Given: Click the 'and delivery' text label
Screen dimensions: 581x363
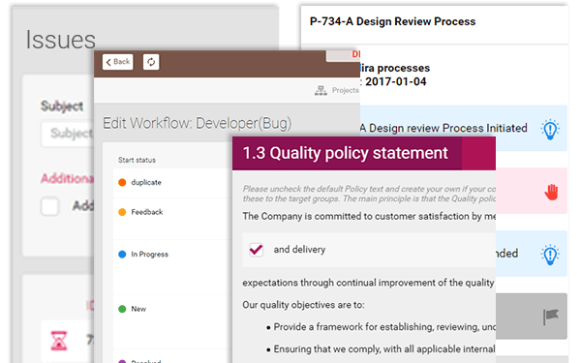Looking at the screenshot, I should (299, 250).
